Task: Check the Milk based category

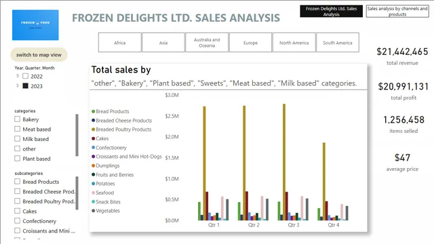Action: pyautogui.click(x=17, y=139)
